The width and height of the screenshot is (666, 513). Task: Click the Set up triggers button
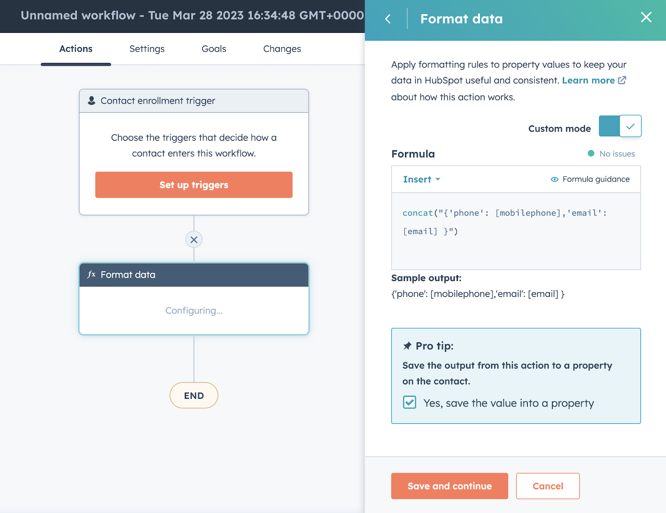(194, 185)
